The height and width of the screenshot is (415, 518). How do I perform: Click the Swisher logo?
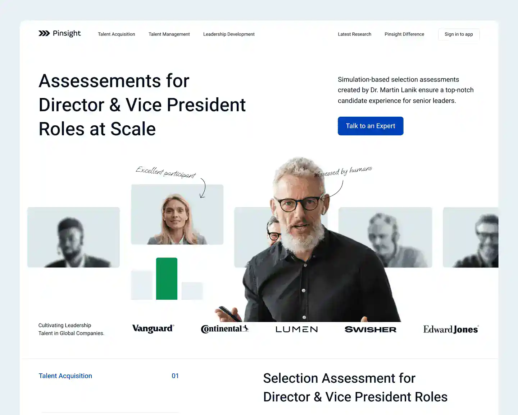coord(371,329)
